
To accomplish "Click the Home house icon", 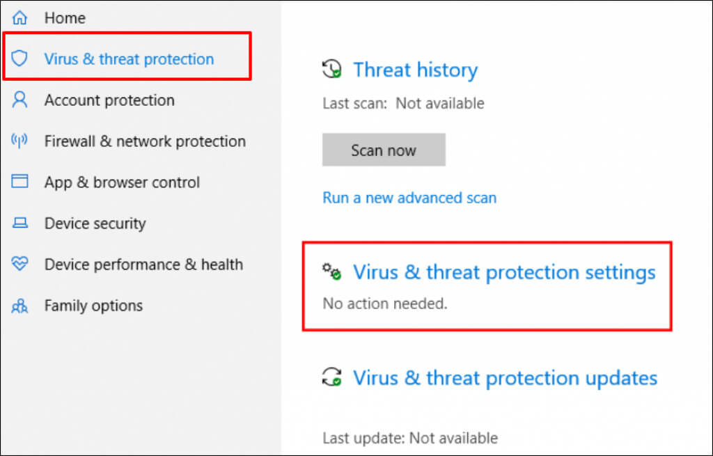I will coord(19,18).
